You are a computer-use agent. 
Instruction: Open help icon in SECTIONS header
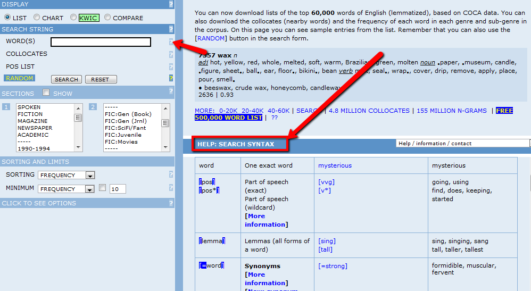pyautogui.click(x=171, y=91)
